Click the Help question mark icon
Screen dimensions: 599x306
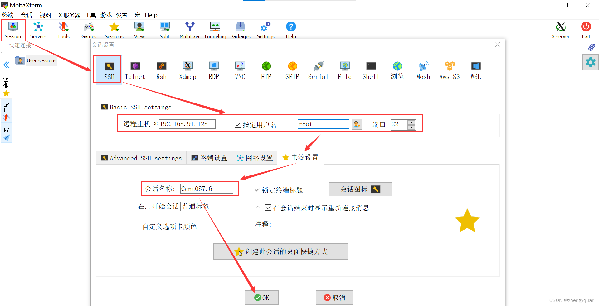point(291,30)
